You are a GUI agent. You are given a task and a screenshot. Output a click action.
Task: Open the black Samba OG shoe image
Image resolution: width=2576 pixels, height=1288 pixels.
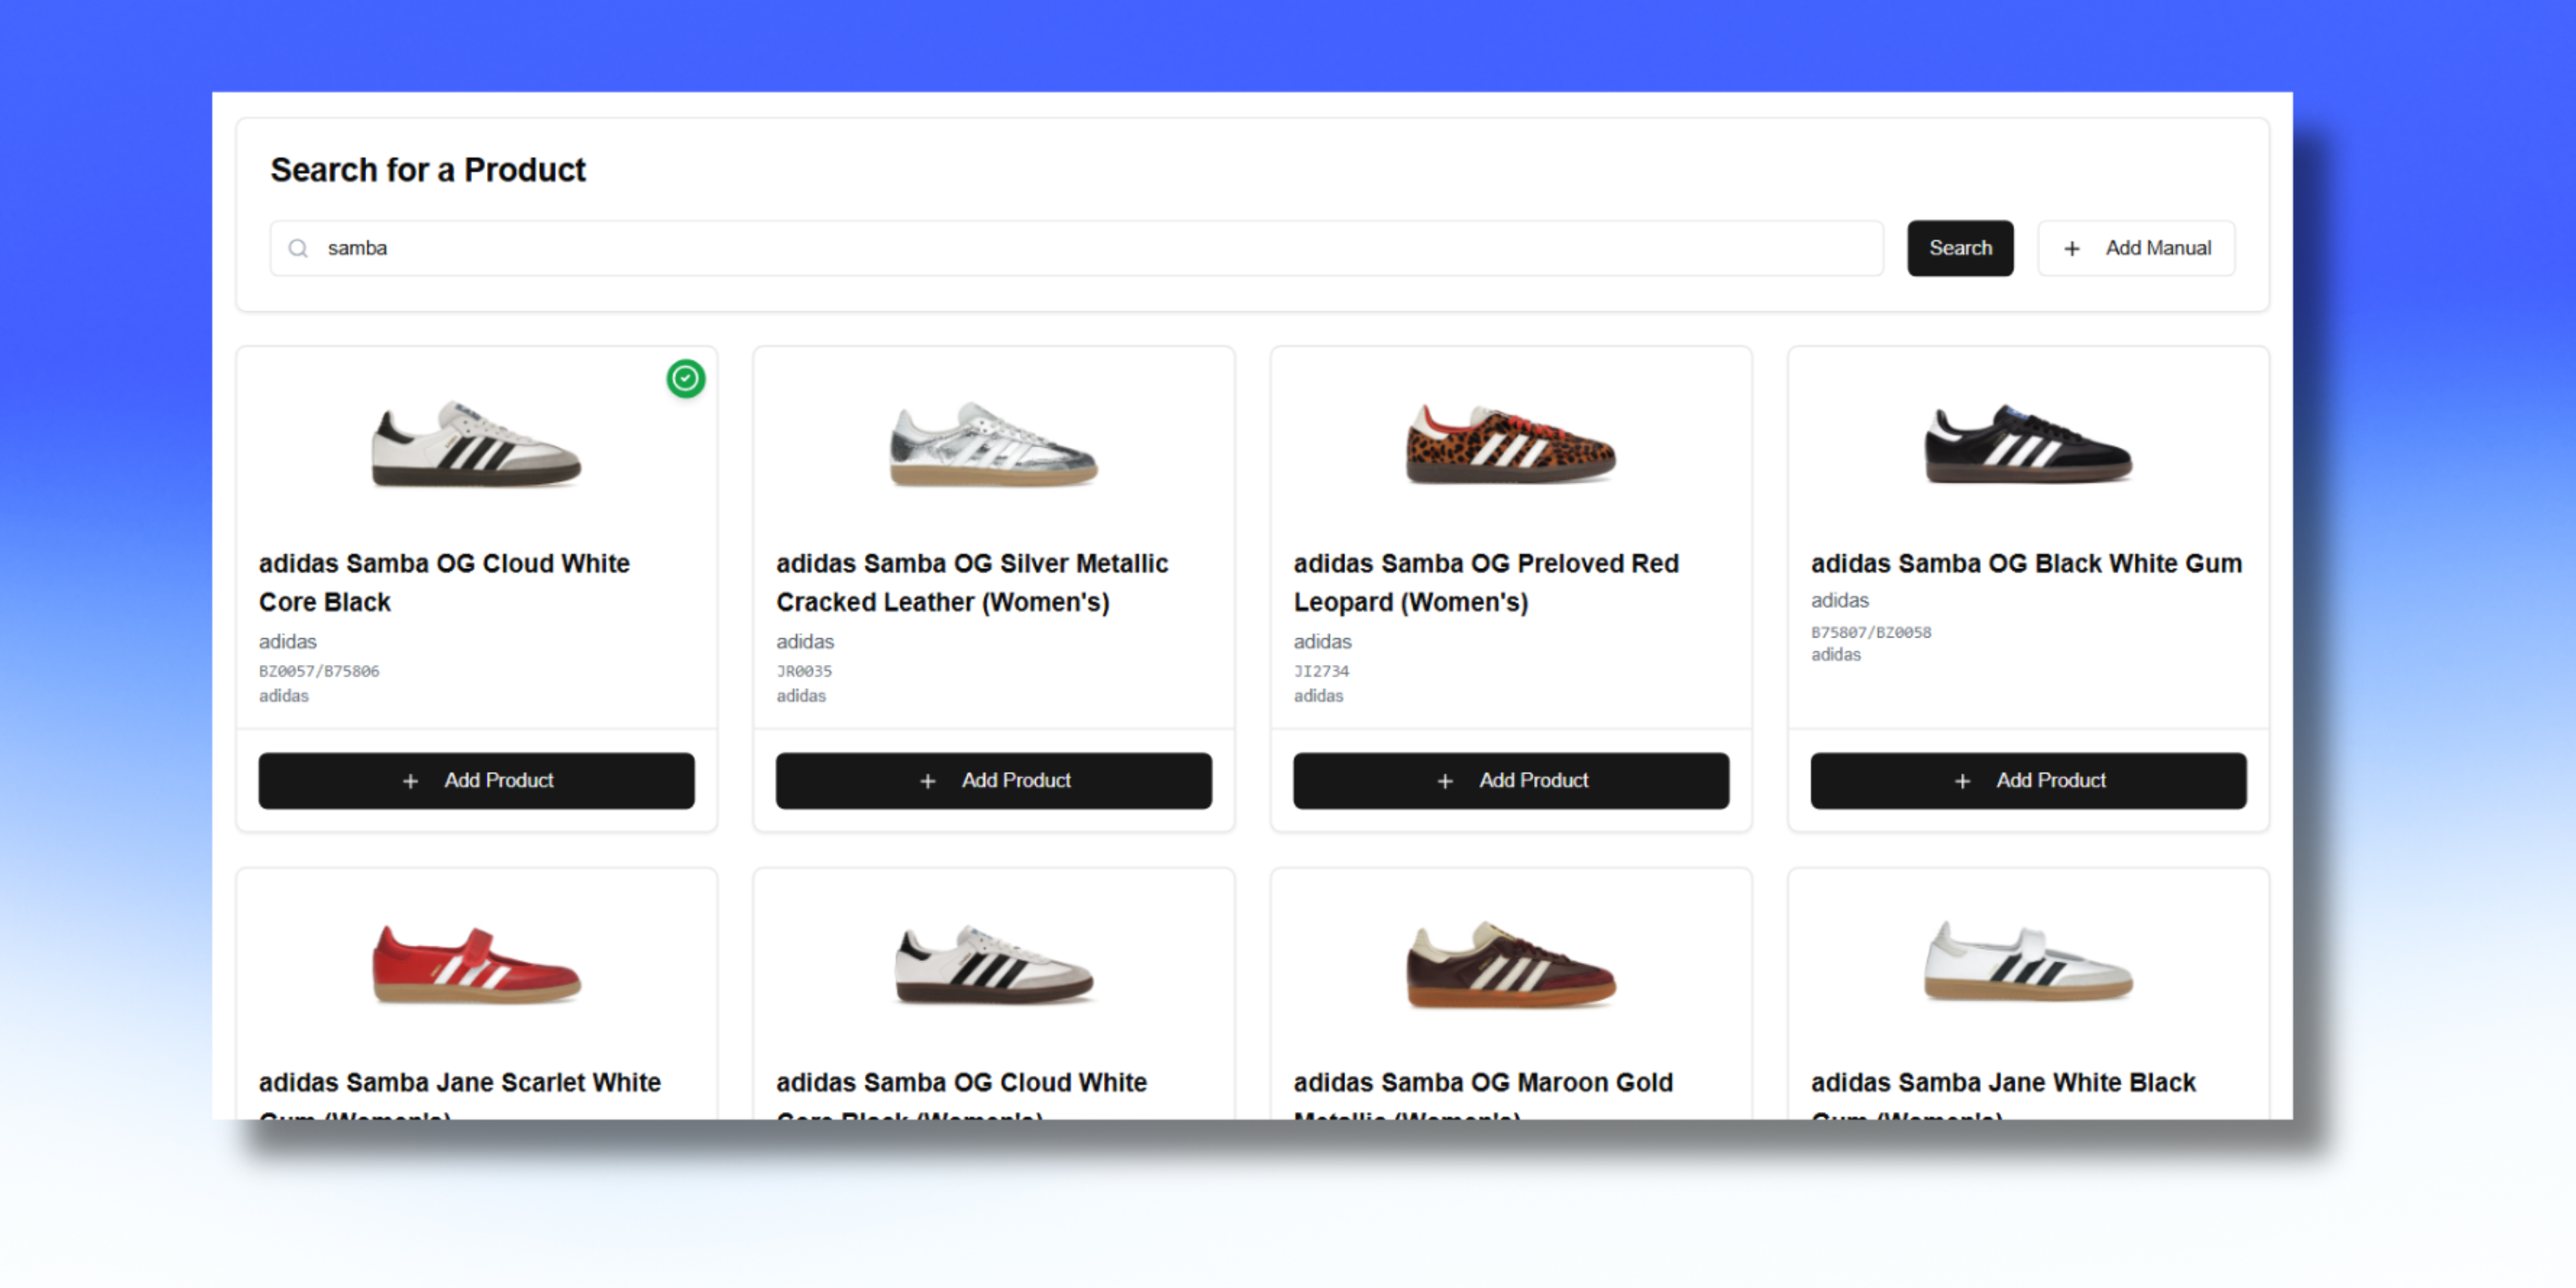(2028, 444)
